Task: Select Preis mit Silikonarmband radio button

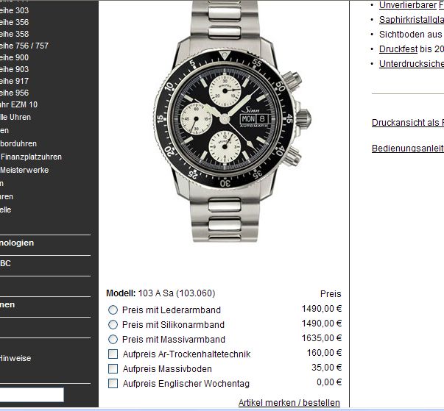Action: [x=113, y=324]
